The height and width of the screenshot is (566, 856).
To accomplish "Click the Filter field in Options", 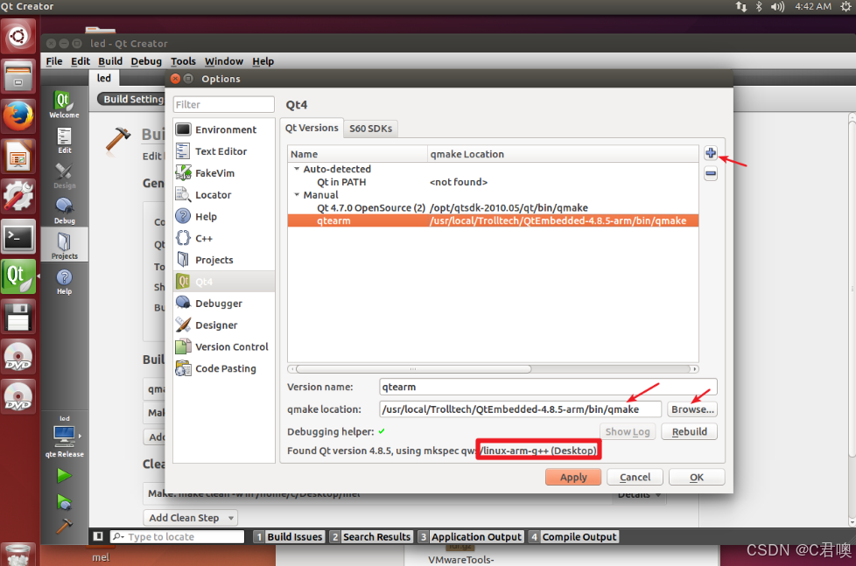I will [224, 104].
